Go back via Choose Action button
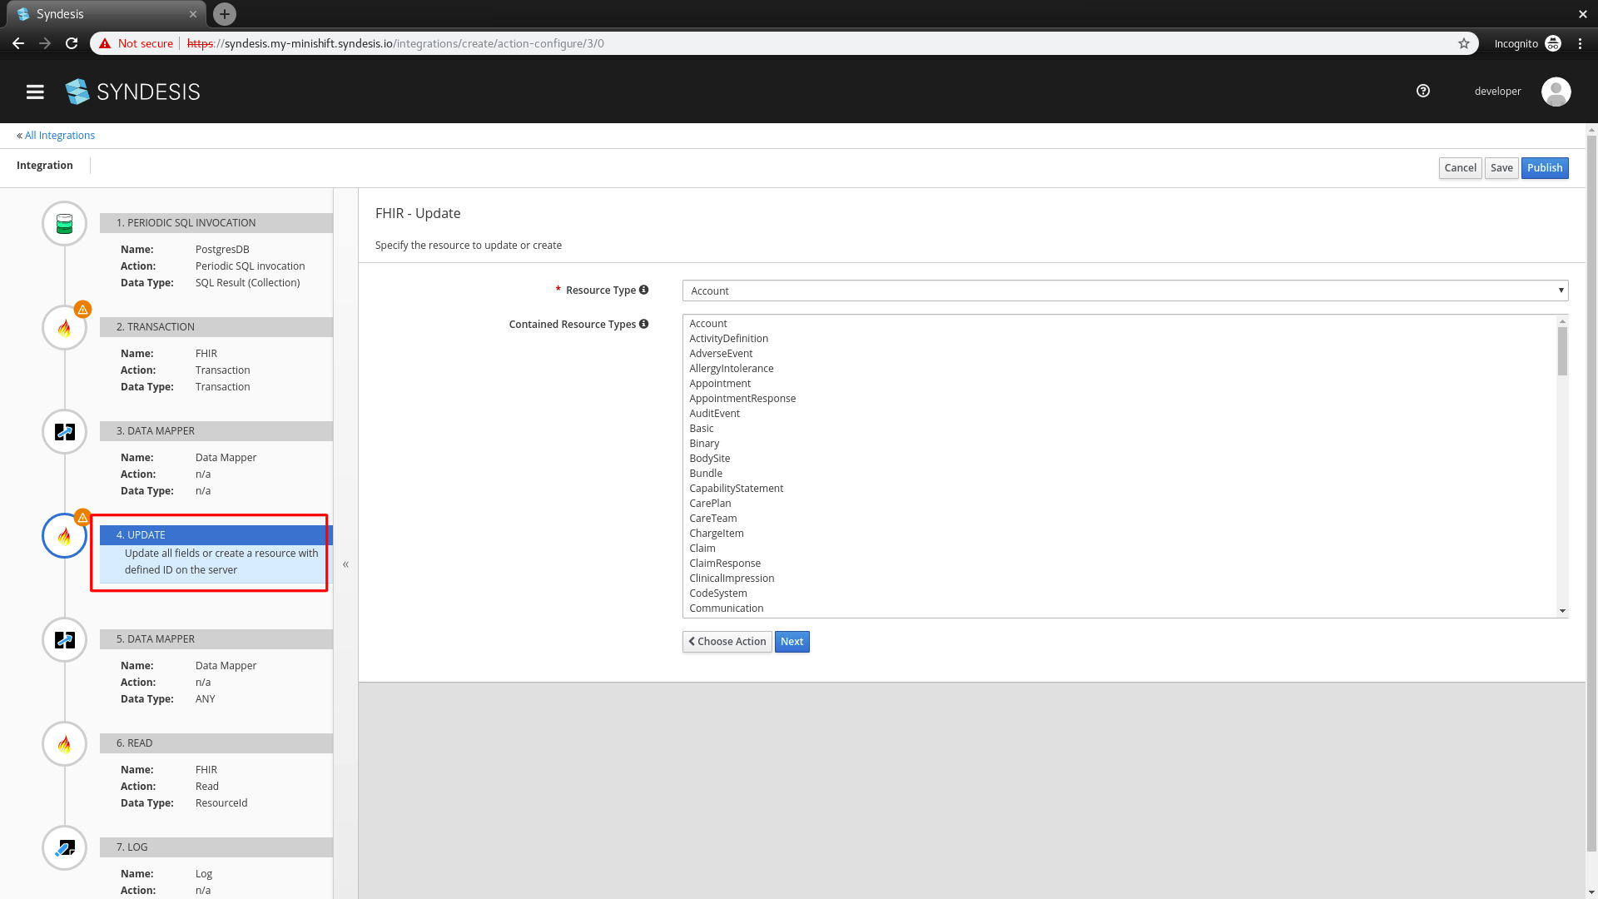This screenshot has height=899, width=1598. (x=727, y=642)
